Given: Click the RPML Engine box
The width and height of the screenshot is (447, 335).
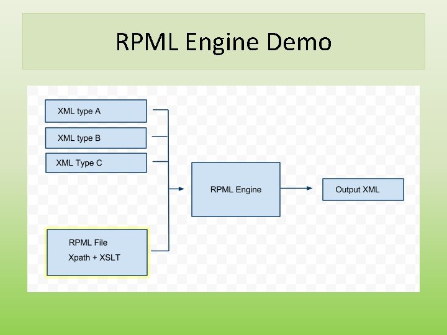Looking at the screenshot, I should (236, 189).
